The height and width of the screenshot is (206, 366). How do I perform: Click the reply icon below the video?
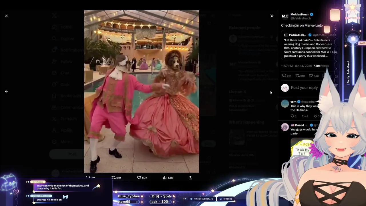pos(88,178)
